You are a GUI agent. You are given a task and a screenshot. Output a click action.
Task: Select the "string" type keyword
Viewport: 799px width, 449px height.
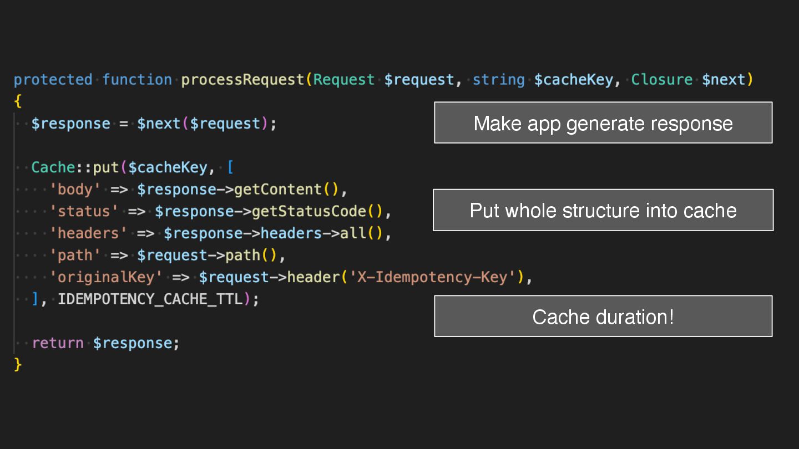(x=498, y=80)
